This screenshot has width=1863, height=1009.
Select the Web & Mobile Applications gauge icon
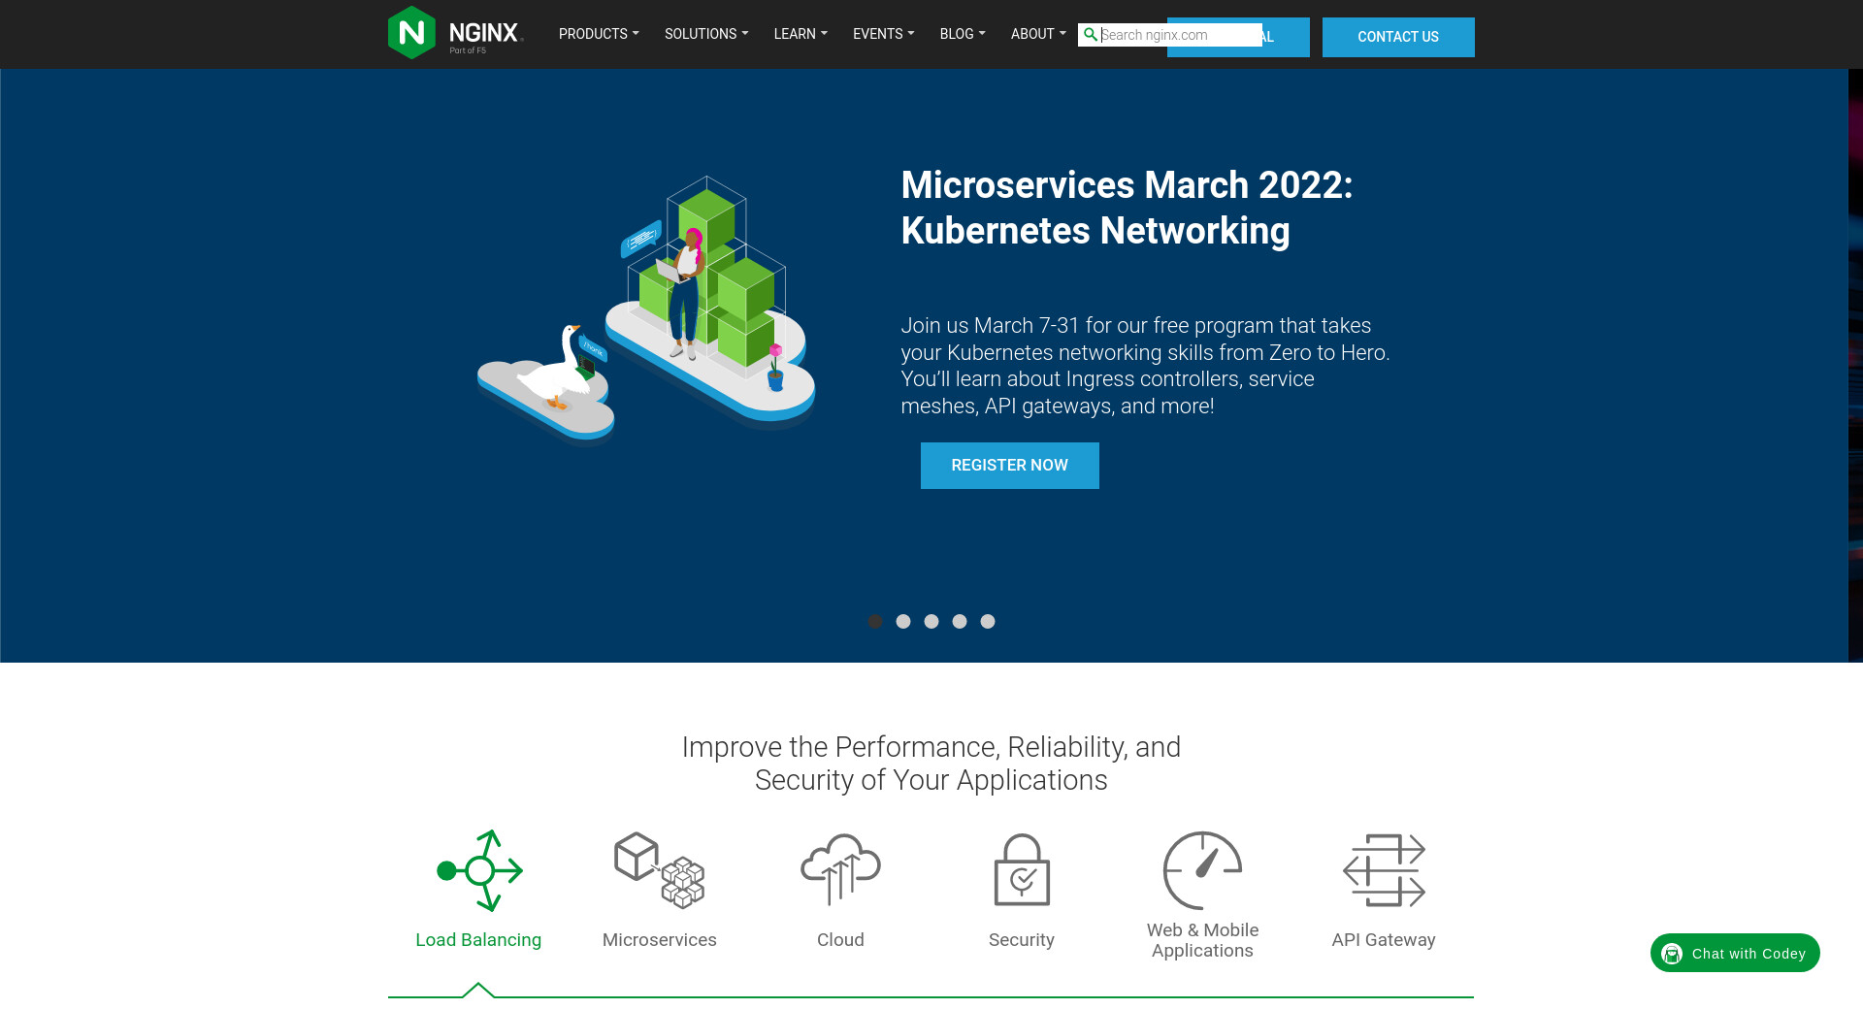pos(1202,870)
